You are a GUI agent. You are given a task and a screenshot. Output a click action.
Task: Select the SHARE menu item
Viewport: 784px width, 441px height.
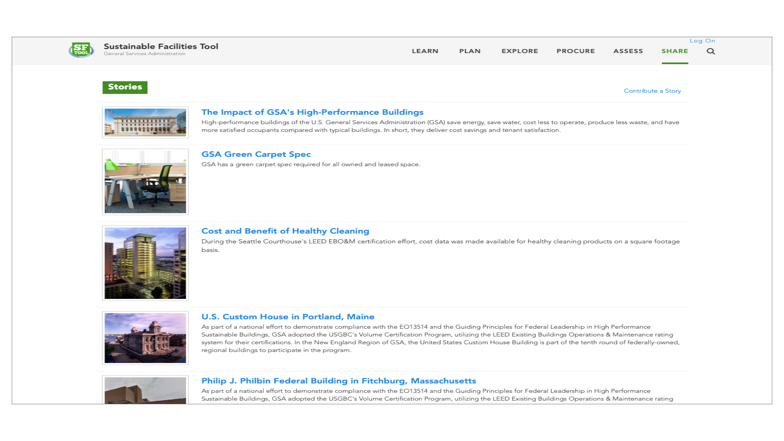pos(675,51)
